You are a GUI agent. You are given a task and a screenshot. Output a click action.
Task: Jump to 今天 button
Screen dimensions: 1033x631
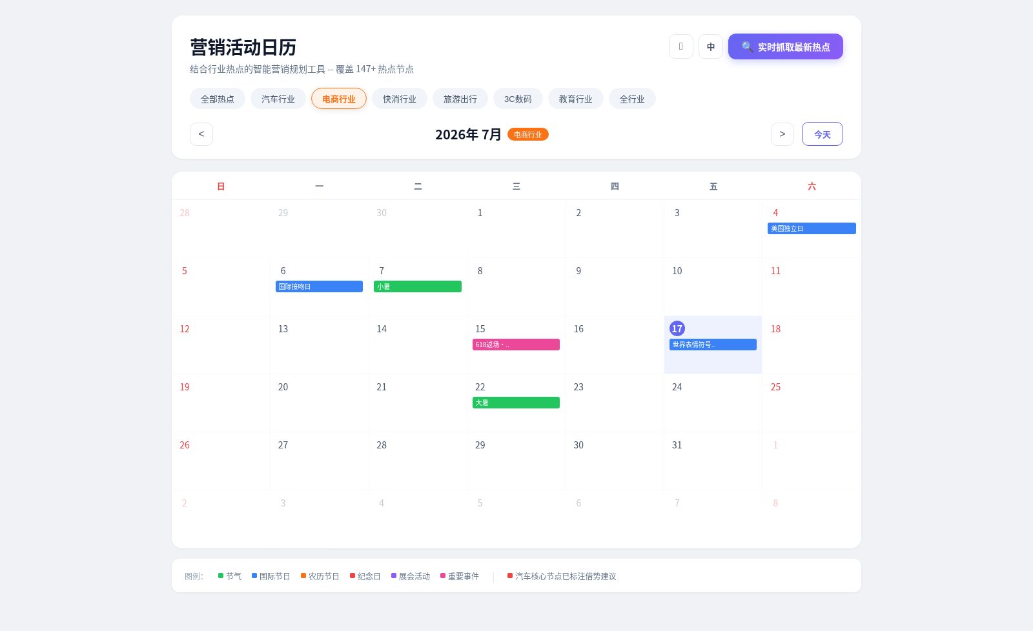pyautogui.click(x=823, y=134)
